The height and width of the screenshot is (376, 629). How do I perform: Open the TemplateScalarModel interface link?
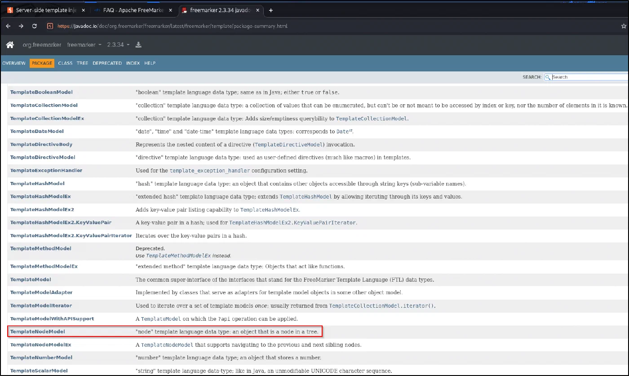39,371
